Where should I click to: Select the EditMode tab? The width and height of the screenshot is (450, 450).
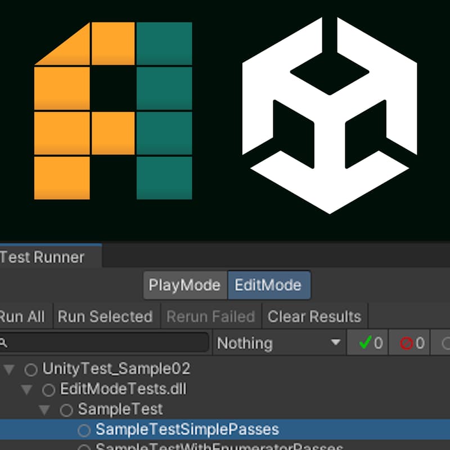tap(269, 285)
